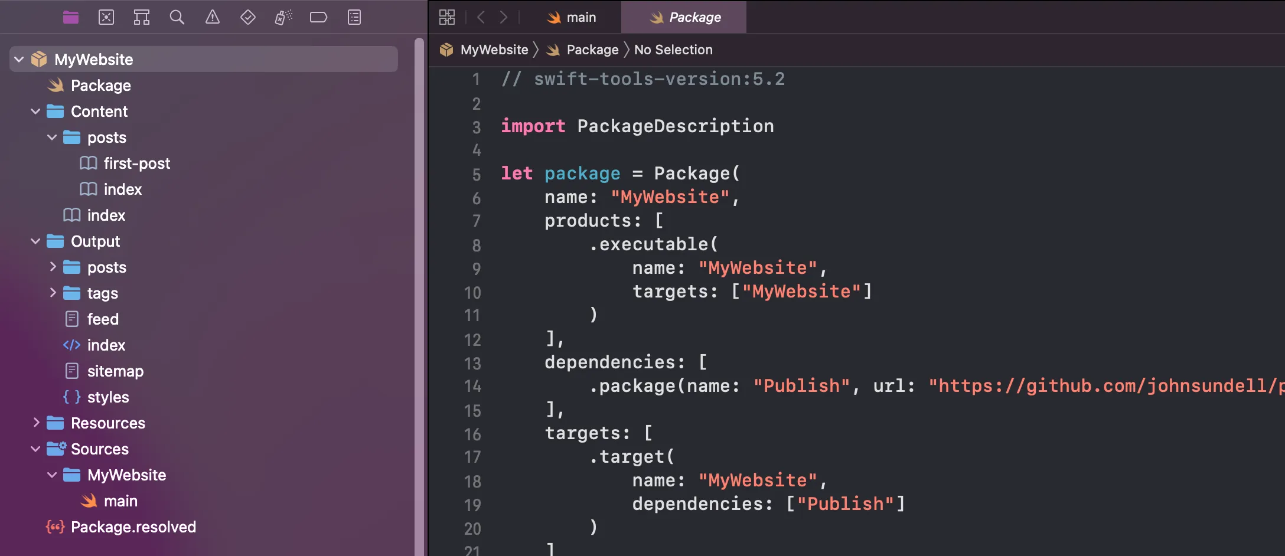Show the Issue navigator warning triangle
The width and height of the screenshot is (1285, 556).
pos(212,17)
